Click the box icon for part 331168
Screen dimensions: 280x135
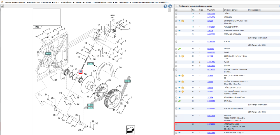(x=183, y=56)
